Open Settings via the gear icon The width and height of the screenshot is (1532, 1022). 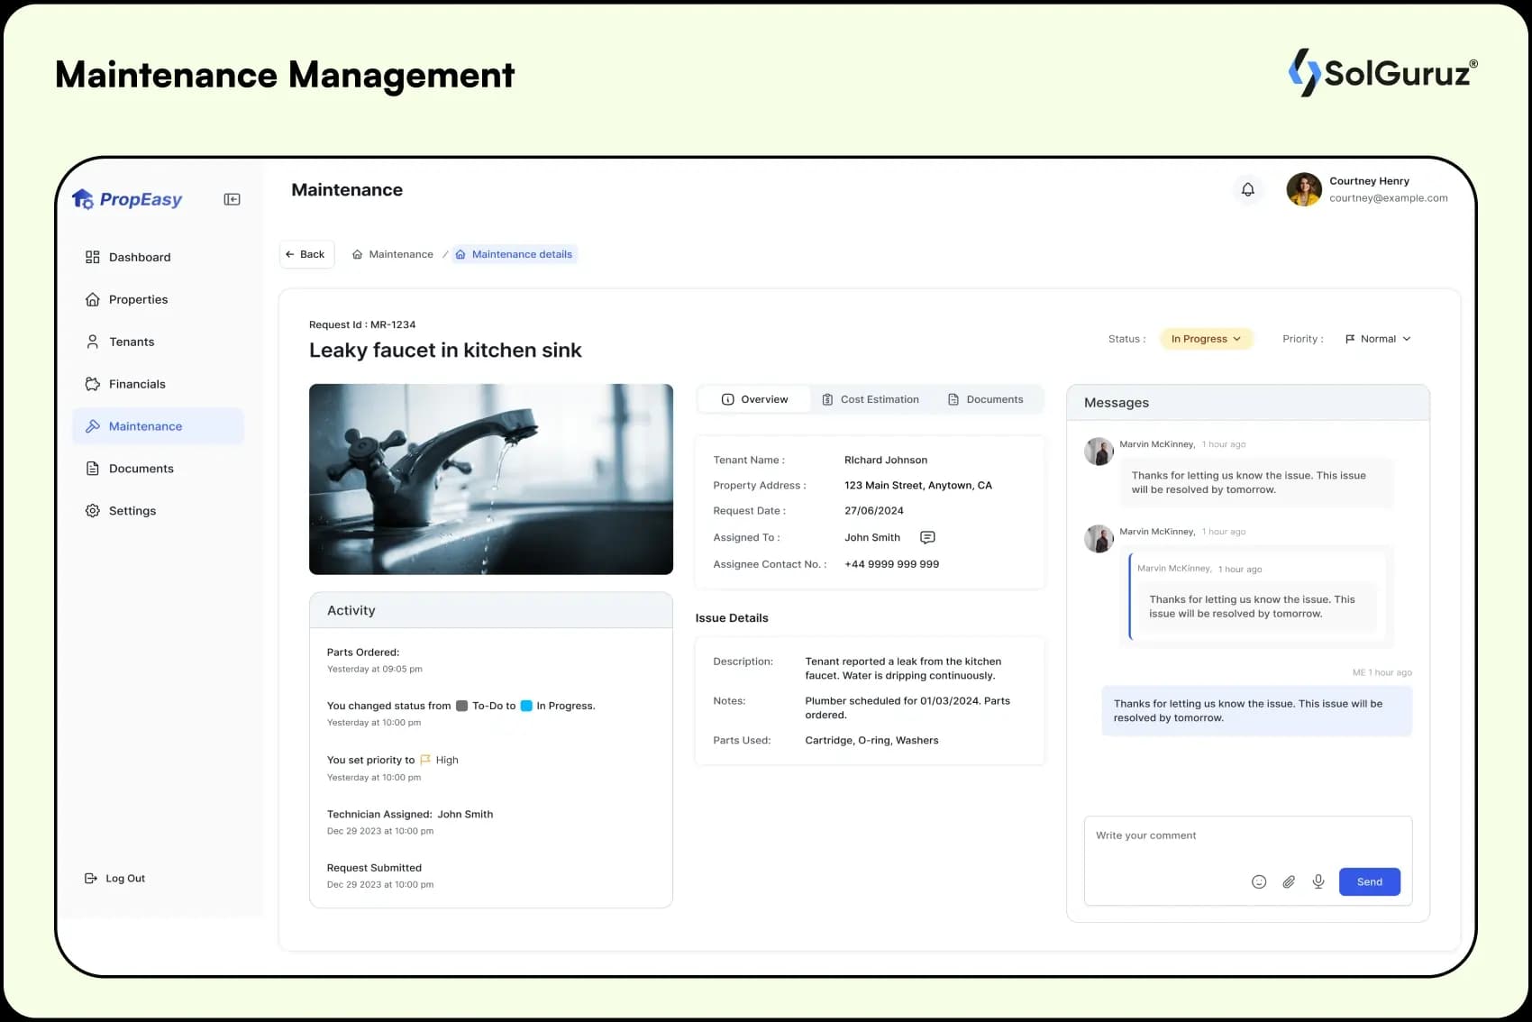pyautogui.click(x=92, y=510)
